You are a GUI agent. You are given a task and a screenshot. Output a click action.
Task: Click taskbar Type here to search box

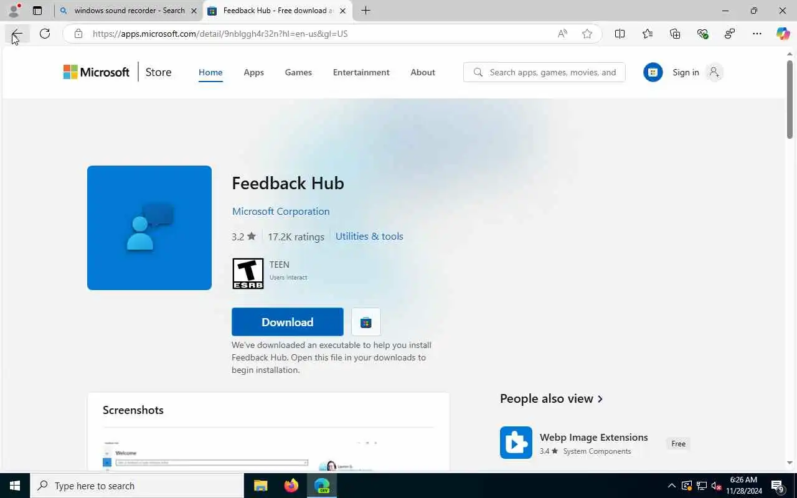tap(137, 486)
